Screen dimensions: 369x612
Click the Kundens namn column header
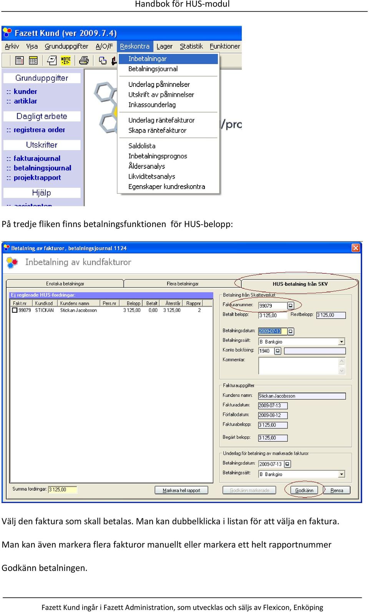point(79,304)
